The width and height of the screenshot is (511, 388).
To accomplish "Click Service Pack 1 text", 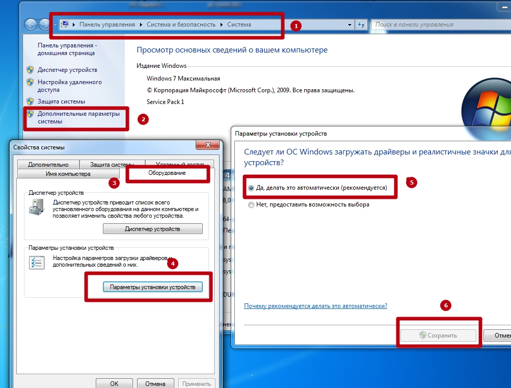I will (165, 102).
